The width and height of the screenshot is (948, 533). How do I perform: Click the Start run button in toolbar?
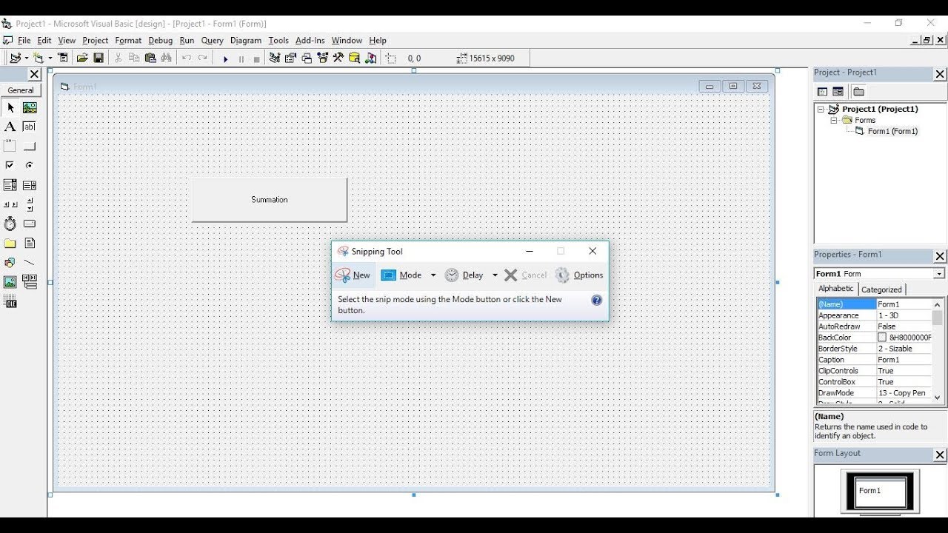click(x=225, y=58)
